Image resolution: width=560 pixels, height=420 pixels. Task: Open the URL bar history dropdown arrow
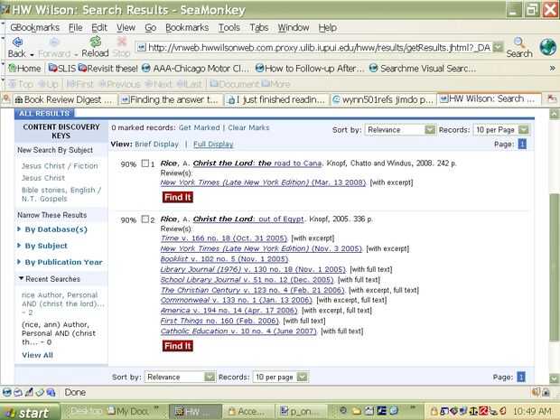tap(498, 47)
